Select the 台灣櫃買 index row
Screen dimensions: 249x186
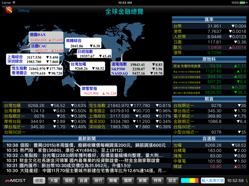coord(45,111)
